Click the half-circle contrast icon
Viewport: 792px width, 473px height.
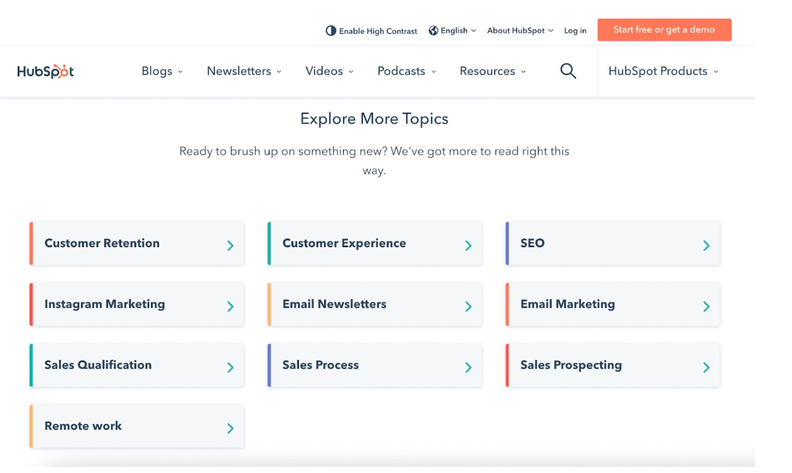click(x=331, y=31)
